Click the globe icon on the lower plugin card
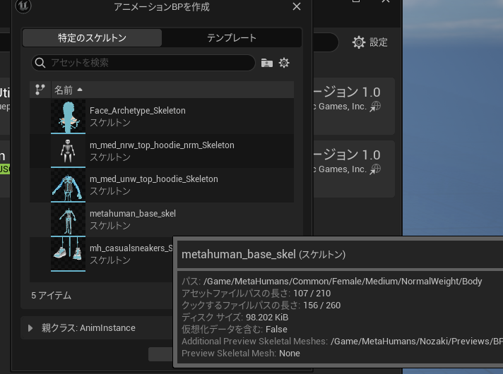The width and height of the screenshot is (503, 374). (376, 169)
